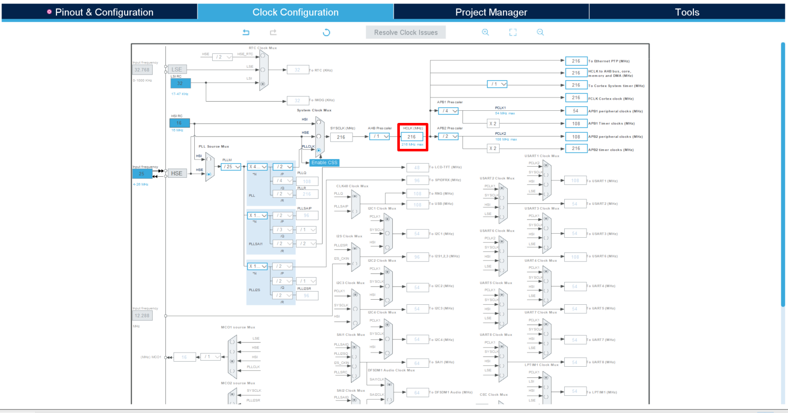788x413 pixels.
Task: Switch to the Project Manager tab
Action: (491, 12)
